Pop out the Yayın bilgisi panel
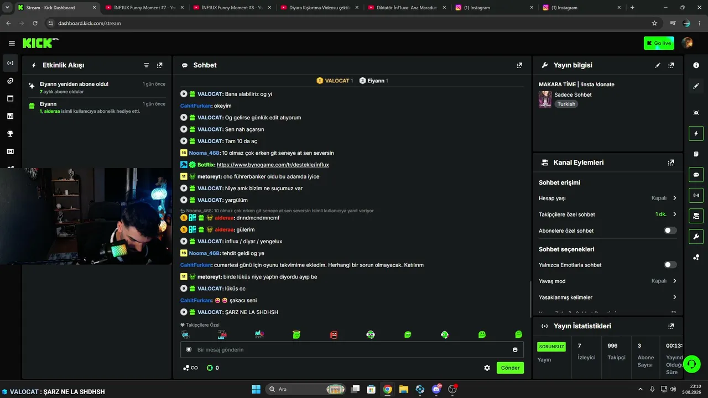 (x=671, y=65)
